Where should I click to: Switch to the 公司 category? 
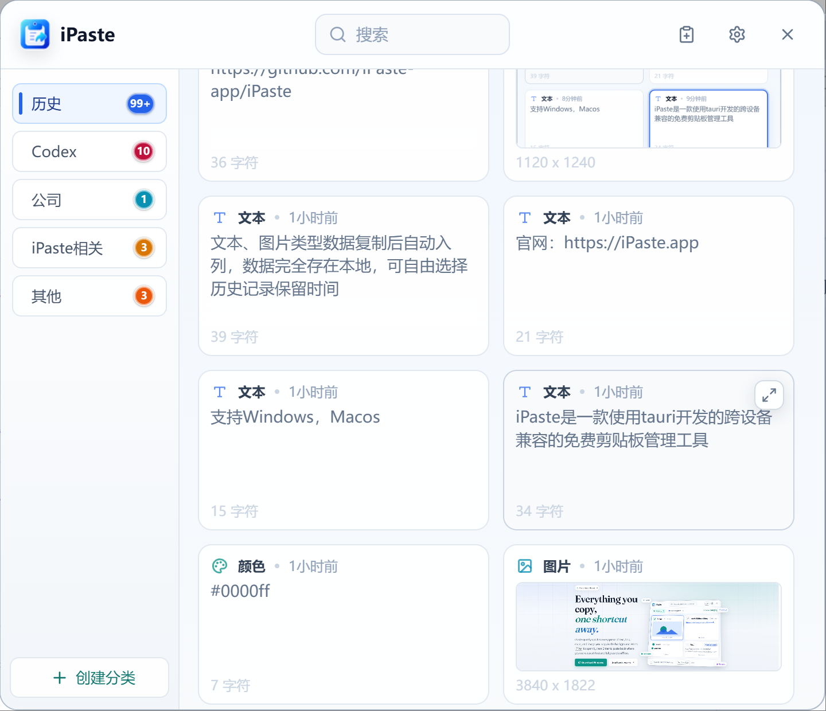pos(89,200)
